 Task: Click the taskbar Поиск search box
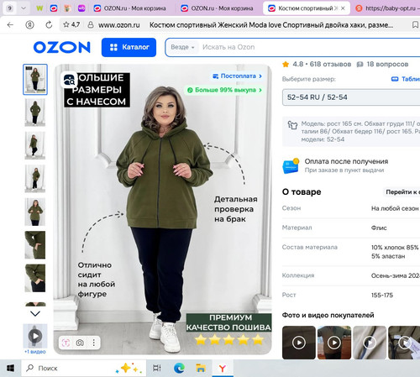[83, 368]
